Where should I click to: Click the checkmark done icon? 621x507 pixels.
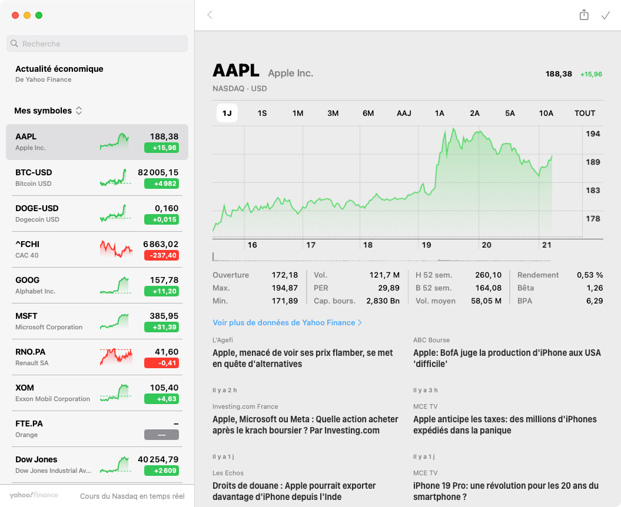(606, 15)
